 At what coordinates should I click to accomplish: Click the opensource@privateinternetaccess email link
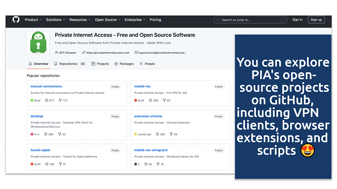[163, 53]
